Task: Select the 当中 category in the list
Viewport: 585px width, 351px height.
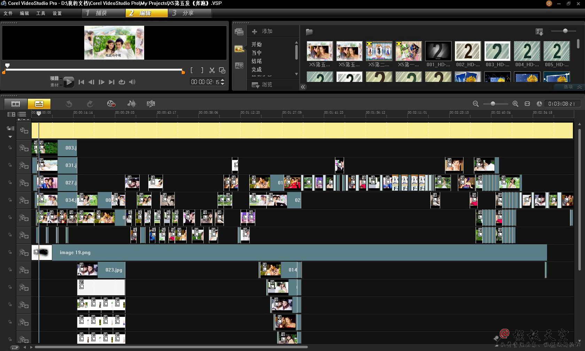Action: 257,53
